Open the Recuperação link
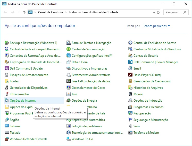Viewport: 192px width, 146px height. coord(142,113)
